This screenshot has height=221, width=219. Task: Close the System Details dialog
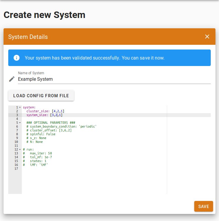pyautogui.click(x=207, y=37)
